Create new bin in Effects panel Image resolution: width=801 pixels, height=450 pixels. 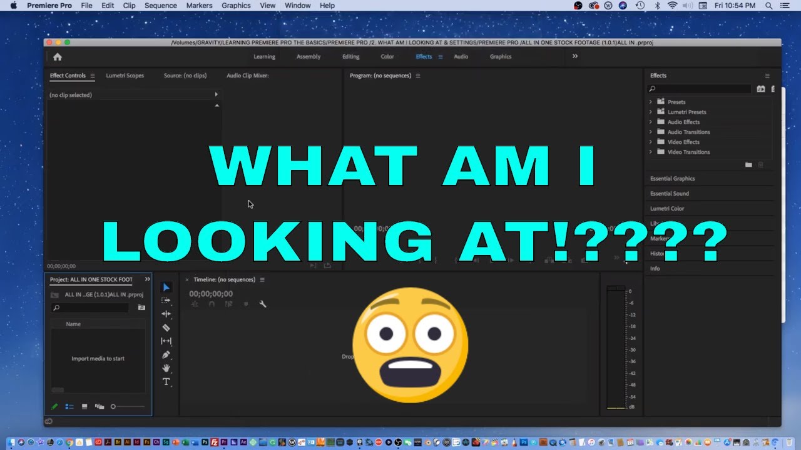coord(748,164)
